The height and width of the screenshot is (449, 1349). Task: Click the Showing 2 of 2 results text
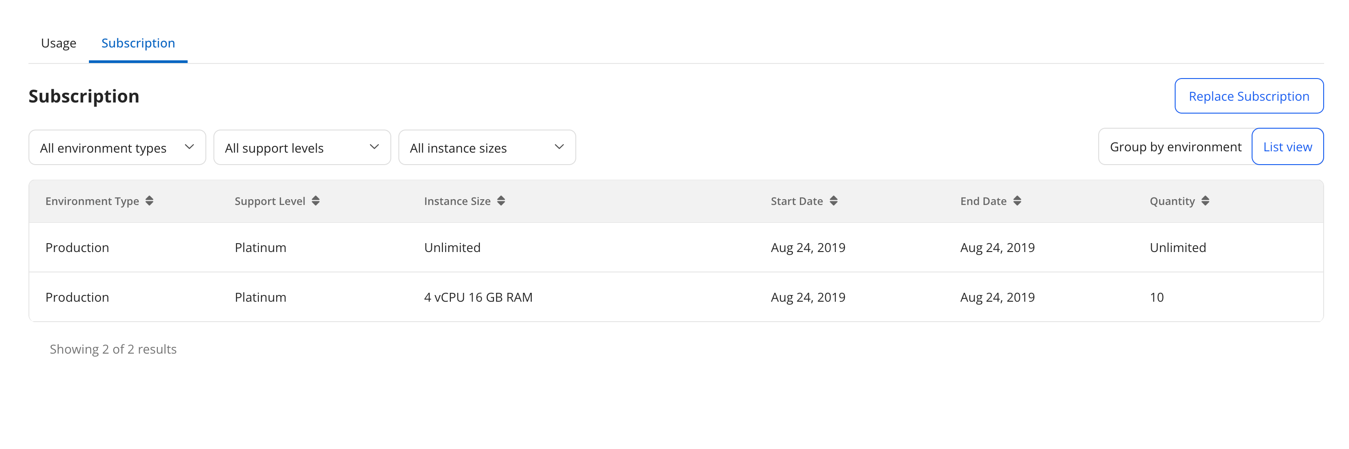[x=113, y=349]
